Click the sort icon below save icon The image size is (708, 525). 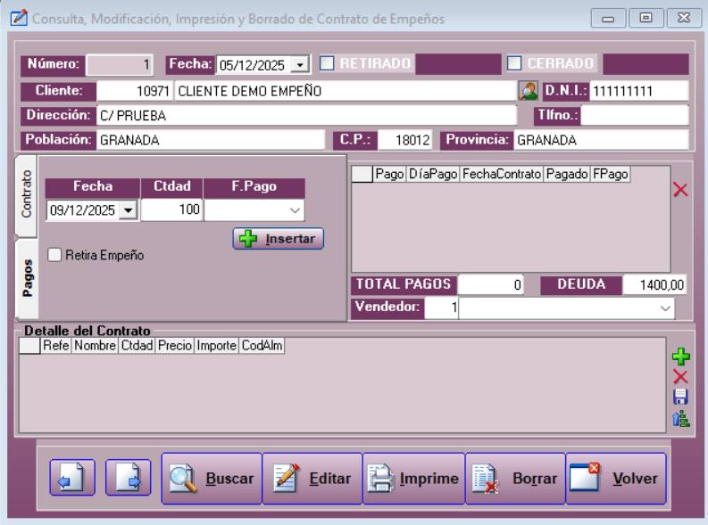680,418
